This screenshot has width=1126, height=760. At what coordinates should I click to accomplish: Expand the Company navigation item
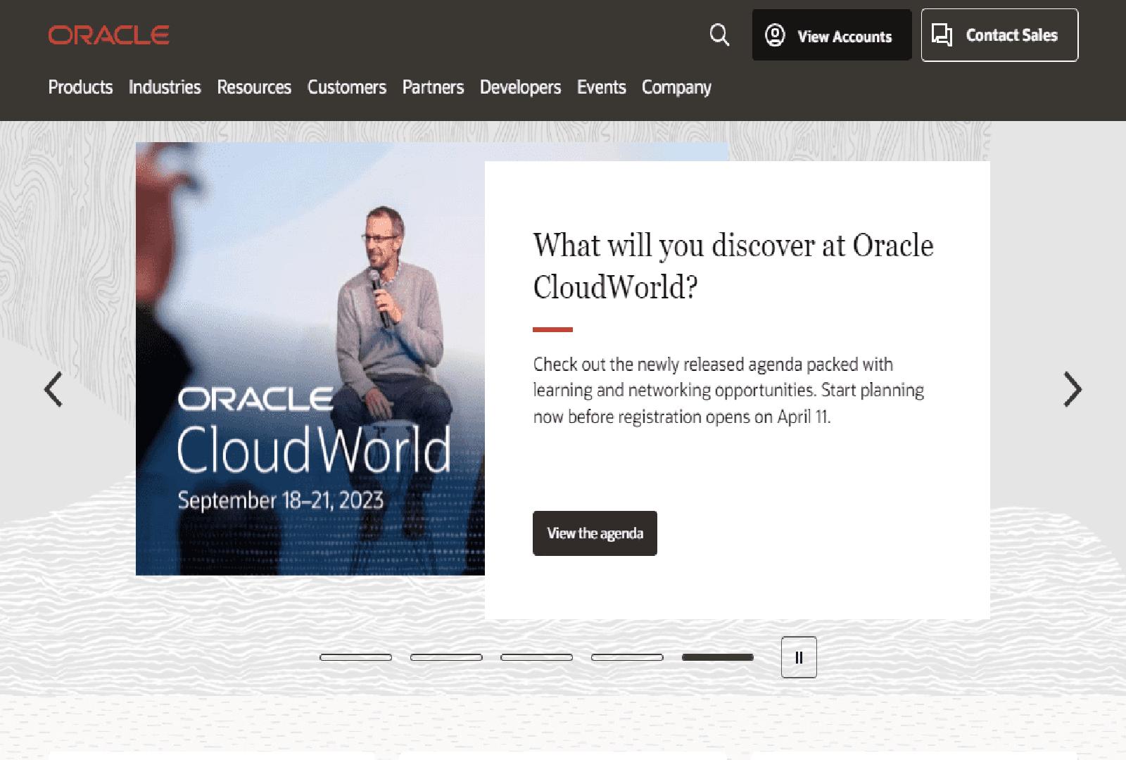(x=676, y=87)
